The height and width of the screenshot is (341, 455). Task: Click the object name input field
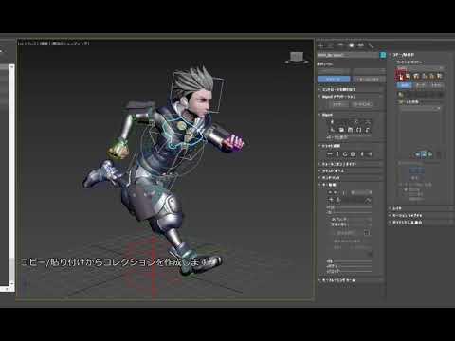pyautogui.click(x=348, y=55)
